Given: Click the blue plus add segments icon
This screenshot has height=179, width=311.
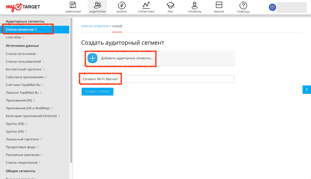Looking at the screenshot, I should [x=92, y=58].
